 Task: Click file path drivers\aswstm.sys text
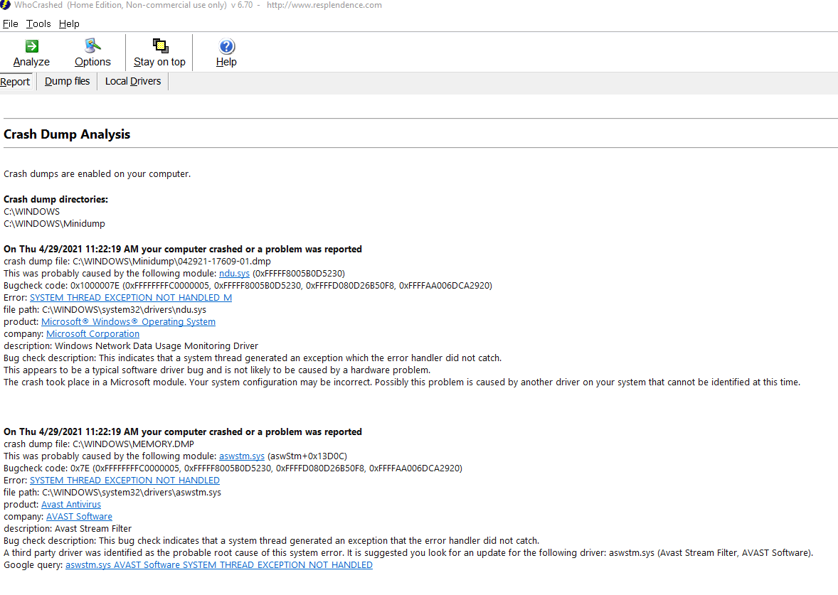click(112, 493)
